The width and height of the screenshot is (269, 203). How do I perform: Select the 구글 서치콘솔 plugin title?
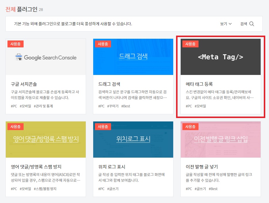click(24, 84)
